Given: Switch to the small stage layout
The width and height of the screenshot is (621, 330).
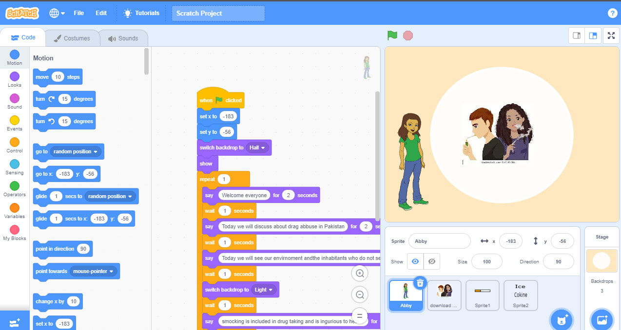Looking at the screenshot, I should click(576, 35).
